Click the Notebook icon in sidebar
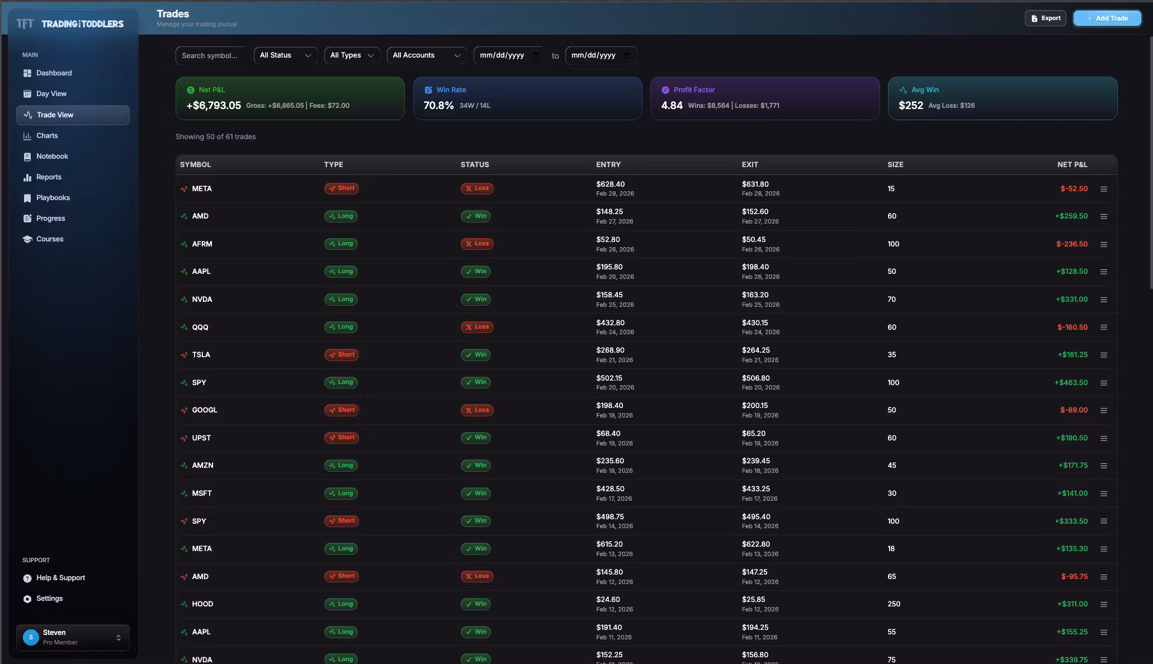 27,156
